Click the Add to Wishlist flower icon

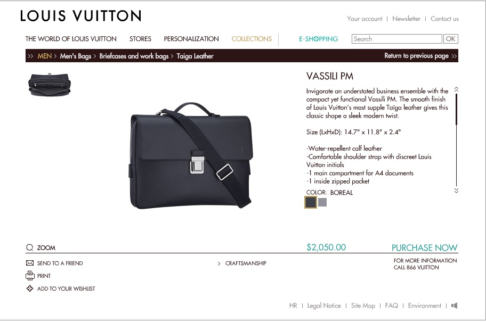pyautogui.click(x=30, y=288)
